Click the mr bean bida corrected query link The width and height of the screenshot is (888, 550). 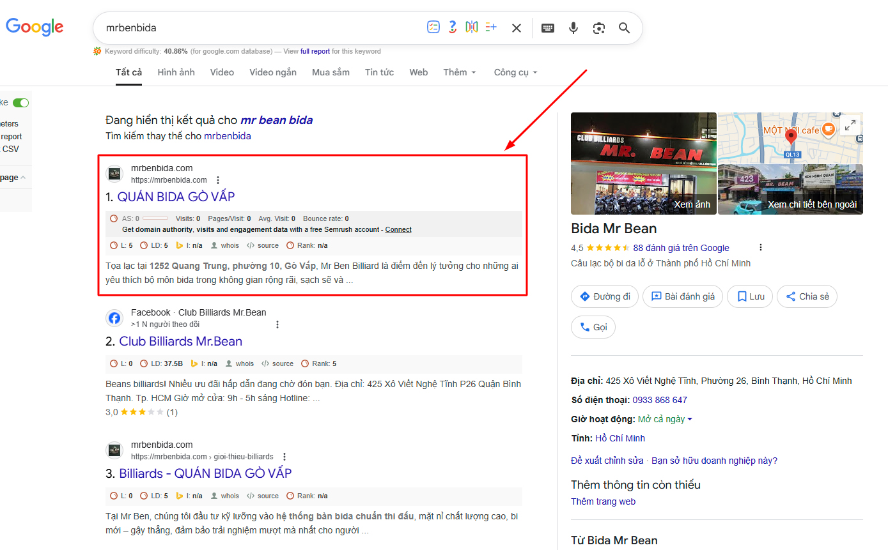coord(276,120)
